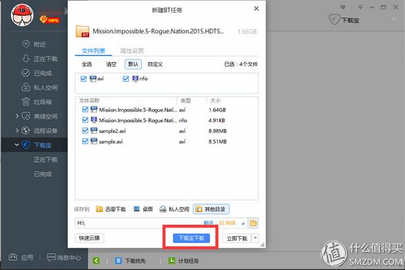This screenshot has height=270, width=405.
Task: Click the 8.98MB size value
Action: (x=217, y=131)
